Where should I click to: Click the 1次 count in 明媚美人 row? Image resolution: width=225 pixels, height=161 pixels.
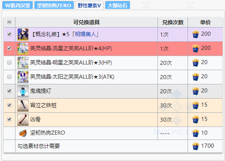164,34
